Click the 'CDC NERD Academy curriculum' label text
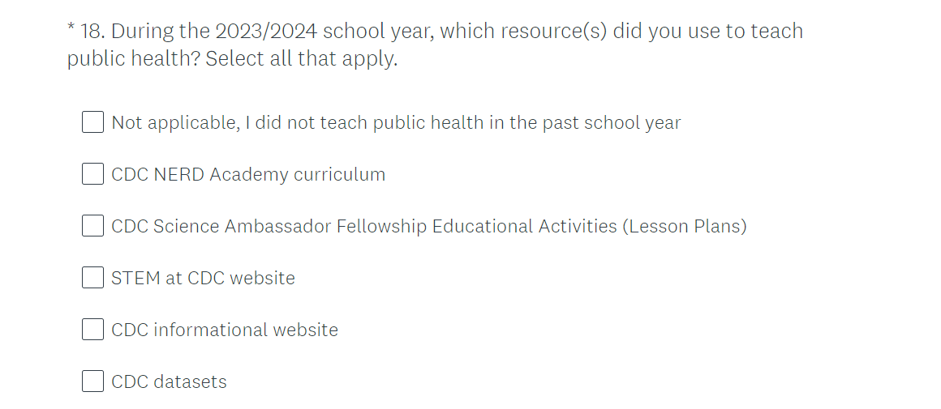941x409 pixels. pos(248,175)
